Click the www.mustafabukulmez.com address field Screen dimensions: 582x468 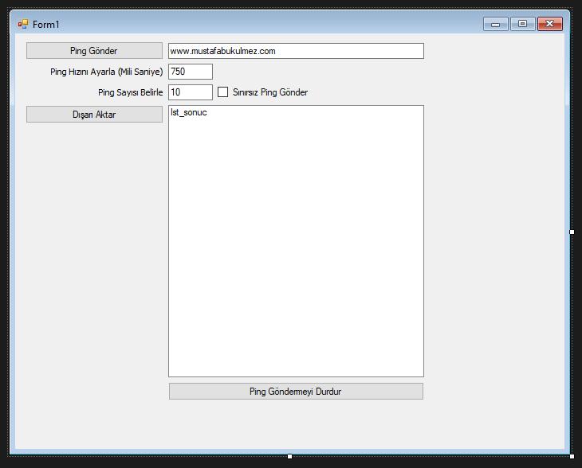tap(296, 51)
